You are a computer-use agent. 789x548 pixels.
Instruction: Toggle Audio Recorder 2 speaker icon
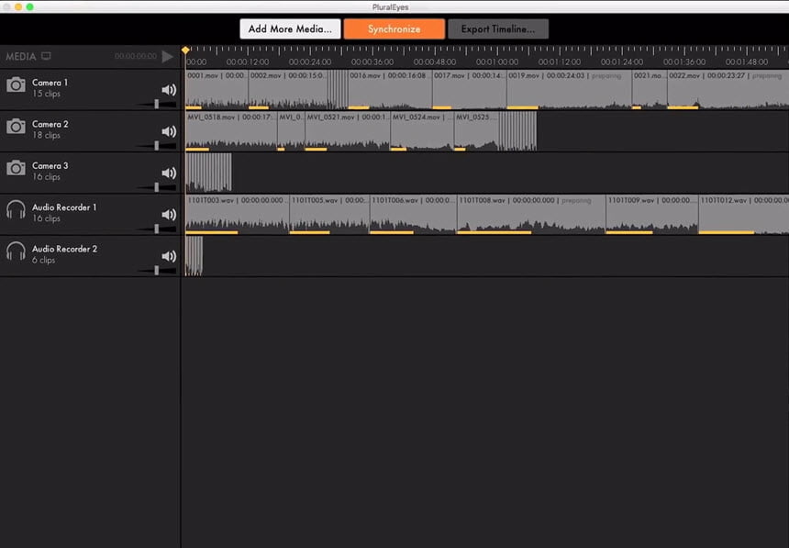[x=169, y=256]
